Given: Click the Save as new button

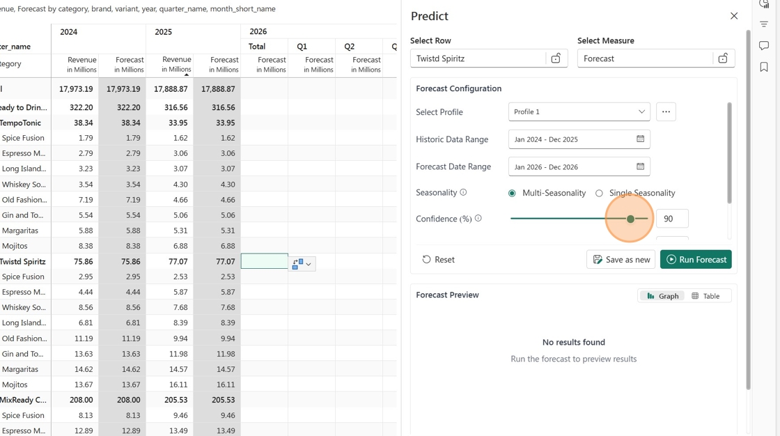Looking at the screenshot, I should click(621, 259).
